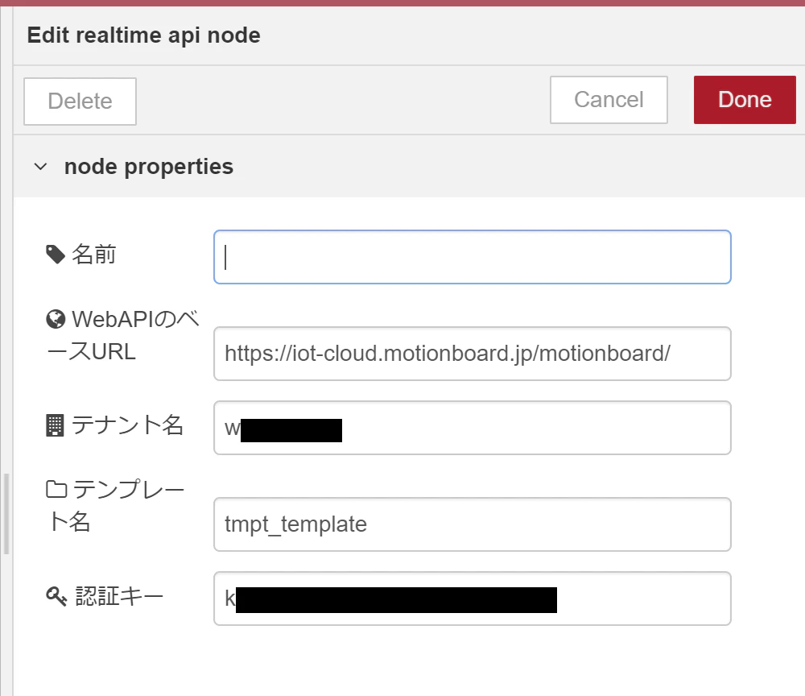Click the テナント名 tenant input field
Screen dimensions: 805x696
coord(473,428)
